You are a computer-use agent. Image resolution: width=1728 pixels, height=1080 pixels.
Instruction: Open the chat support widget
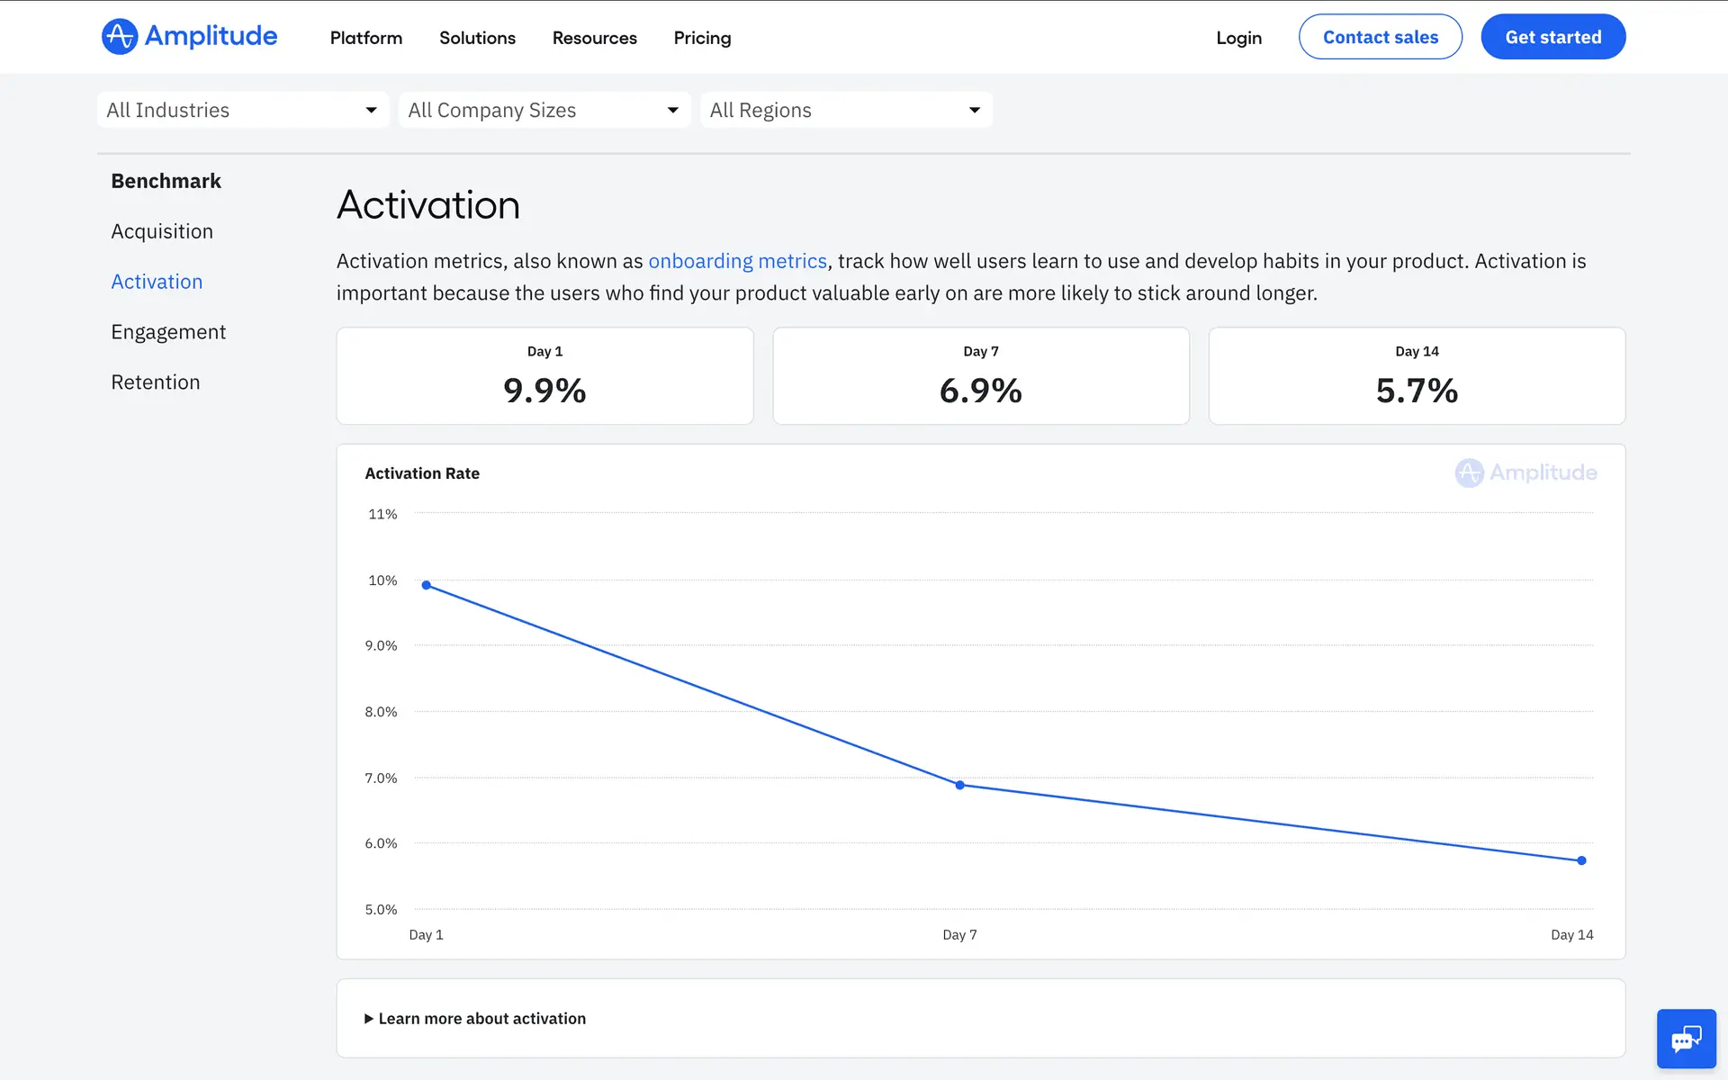[x=1686, y=1039]
